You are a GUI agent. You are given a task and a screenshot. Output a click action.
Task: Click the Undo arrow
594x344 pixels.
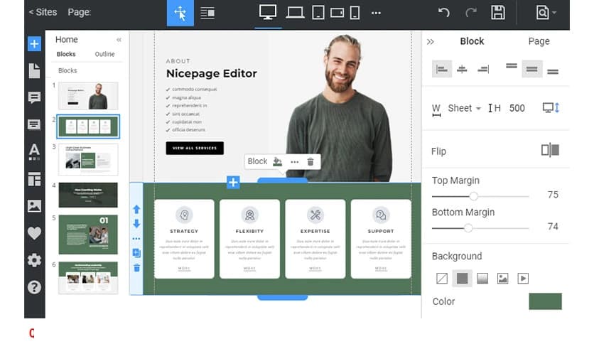point(443,13)
